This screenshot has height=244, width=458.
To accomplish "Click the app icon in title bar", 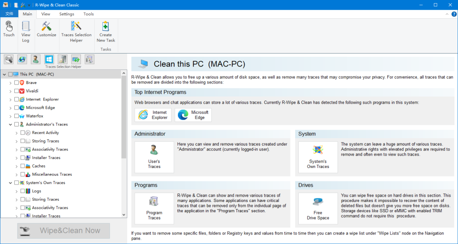I will click(5, 5).
